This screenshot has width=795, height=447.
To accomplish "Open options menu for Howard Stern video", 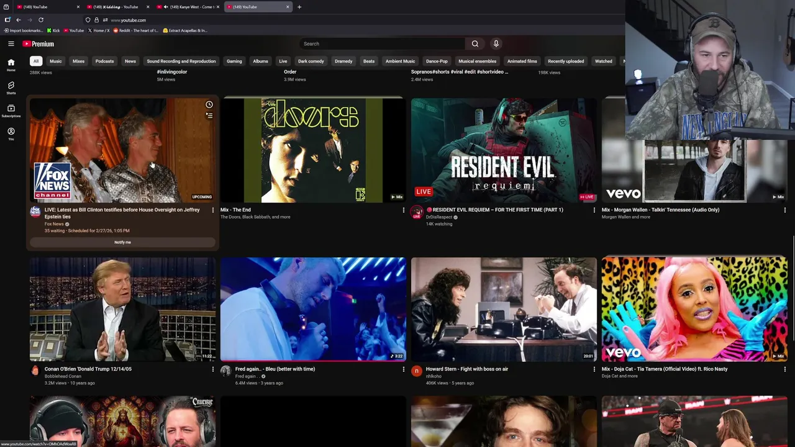I will coord(594,369).
